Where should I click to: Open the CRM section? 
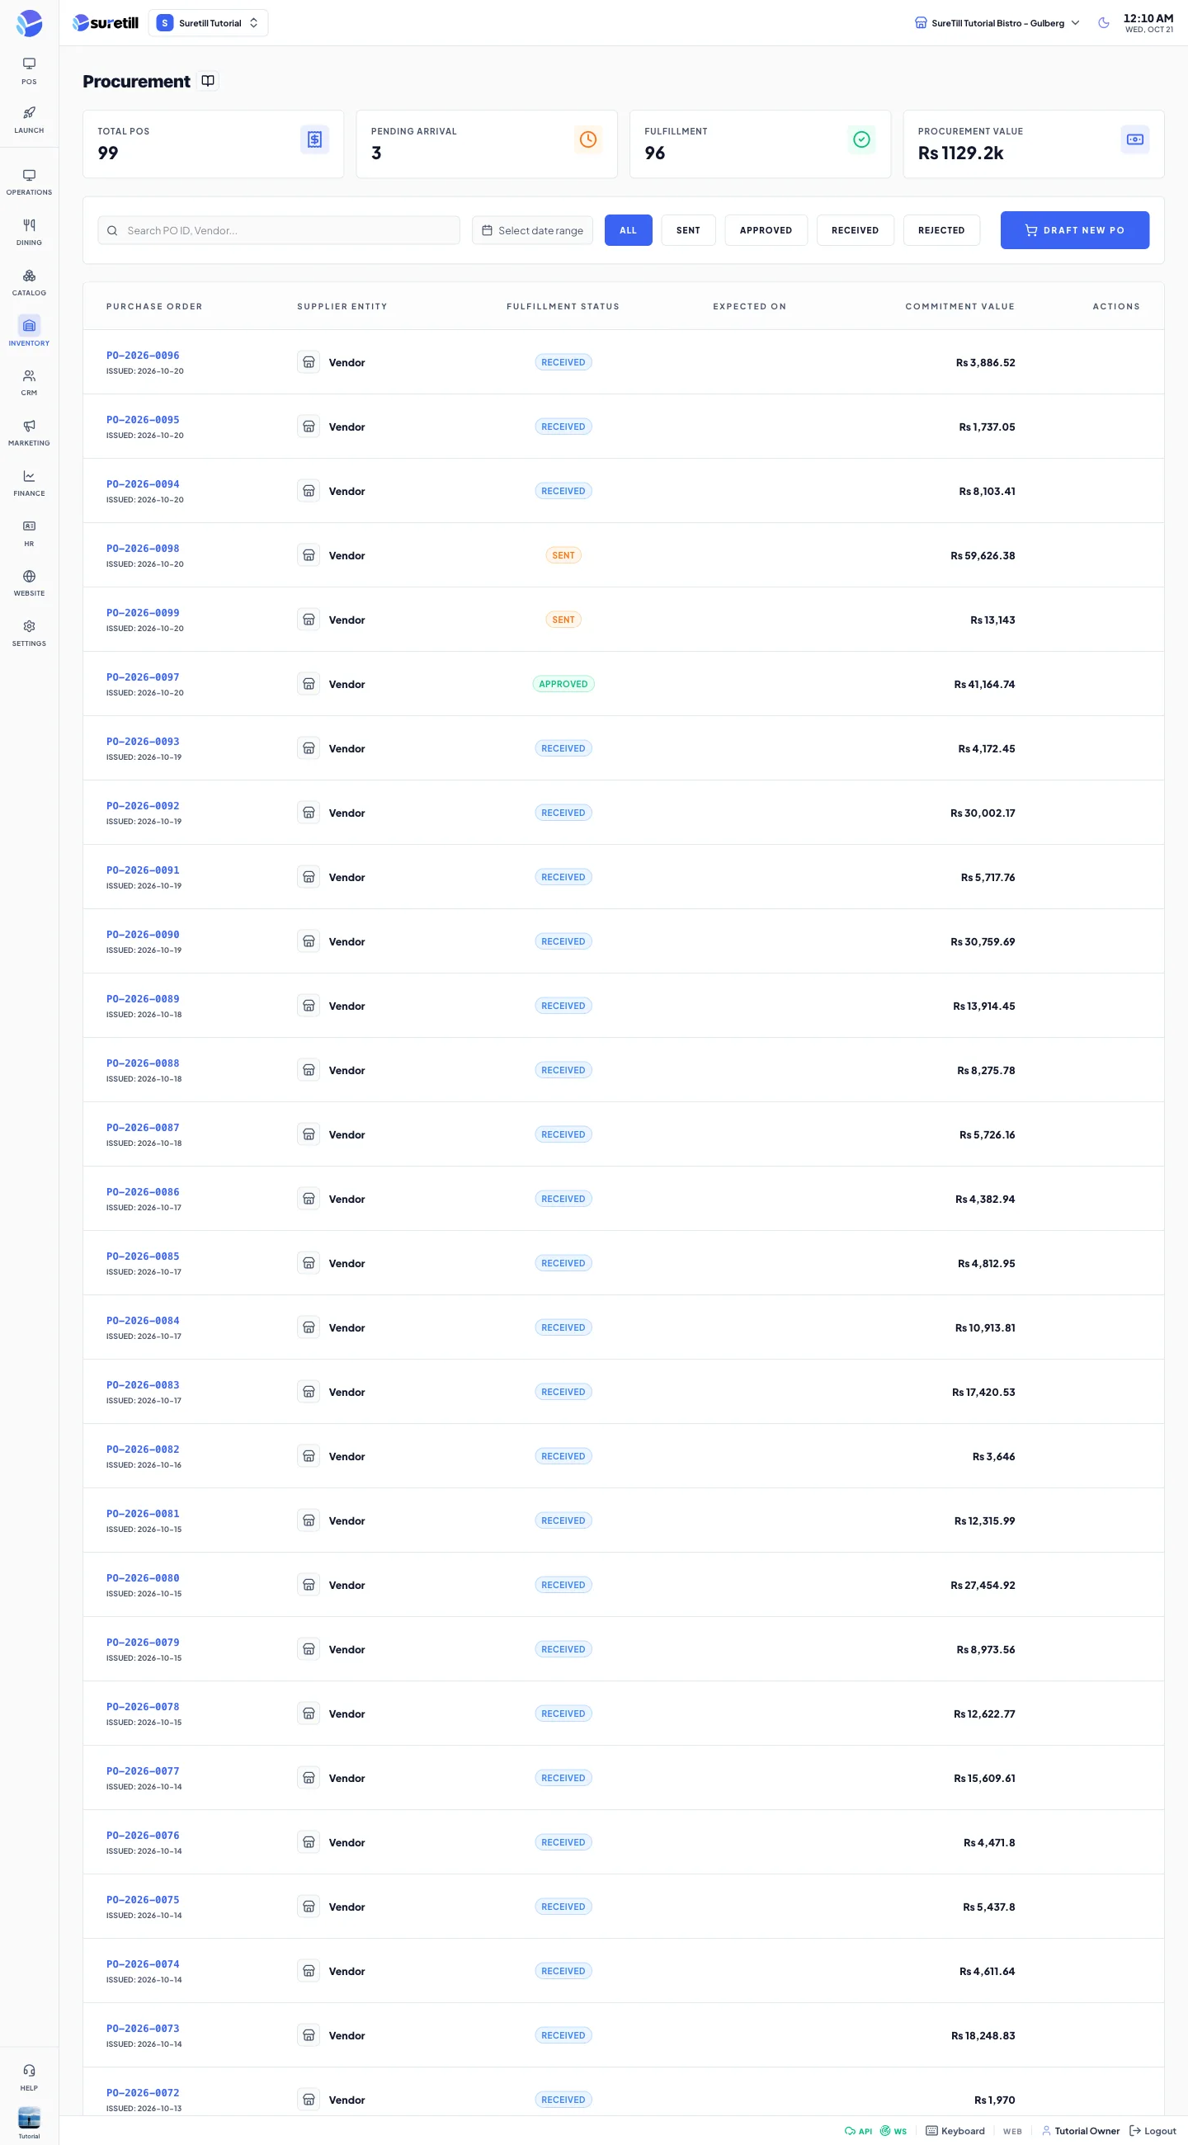pos(29,381)
